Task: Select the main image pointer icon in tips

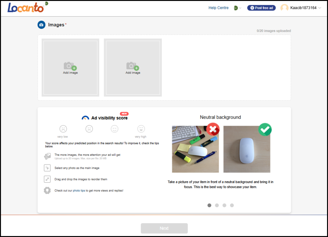Action: 47,168
